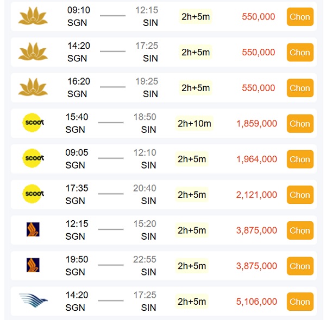Click Singapore Airlines logo on 19:50 flight

pyautogui.click(x=33, y=265)
